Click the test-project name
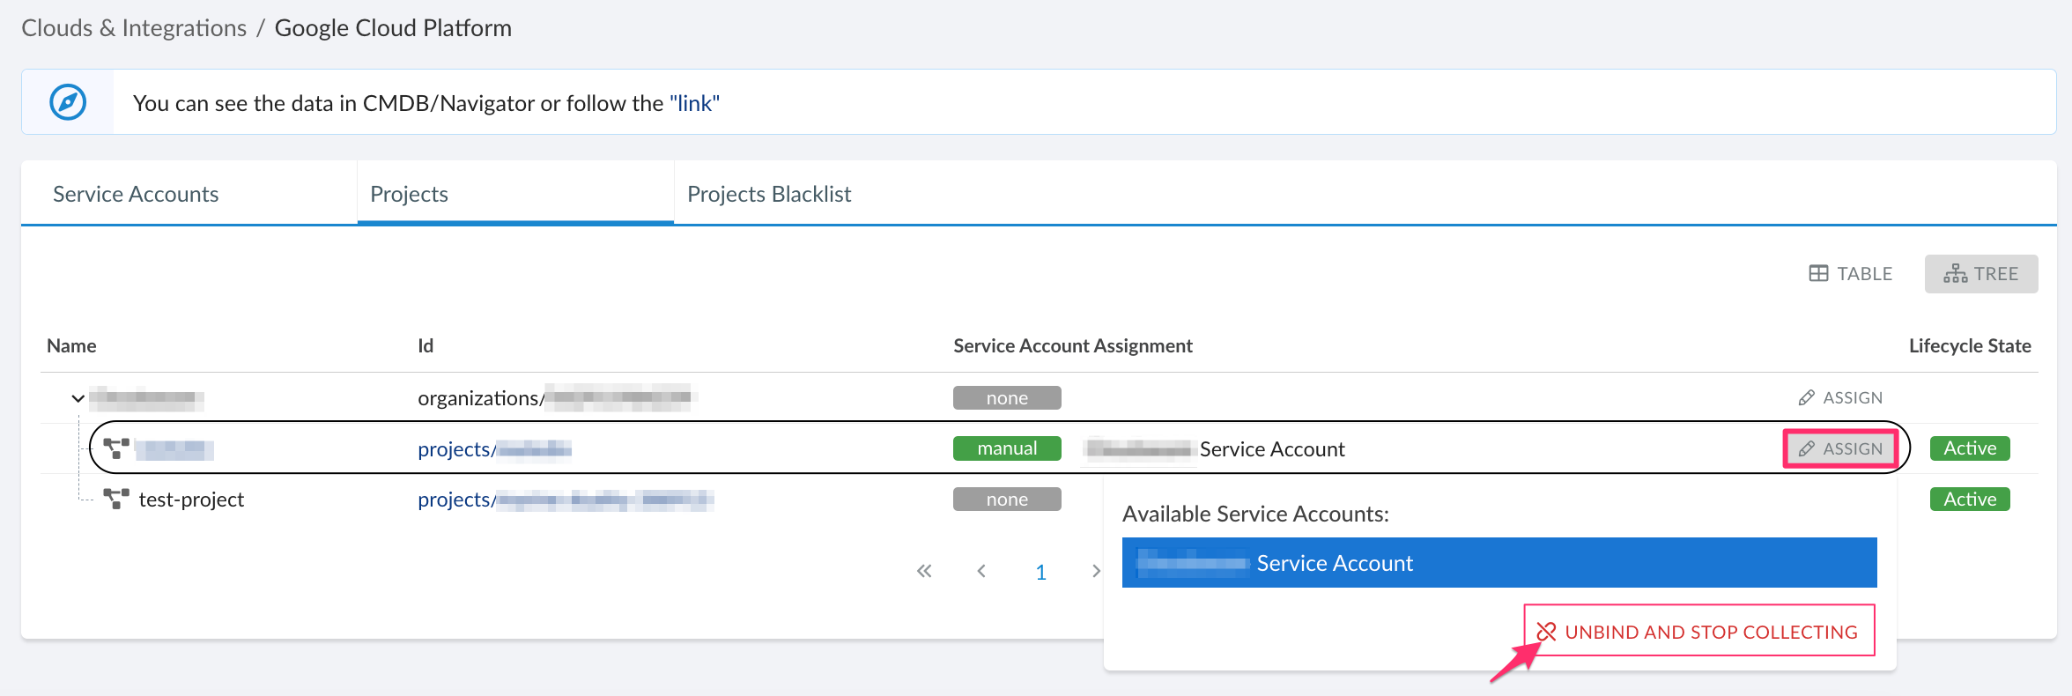Image resolution: width=2072 pixels, height=696 pixels. (x=191, y=500)
